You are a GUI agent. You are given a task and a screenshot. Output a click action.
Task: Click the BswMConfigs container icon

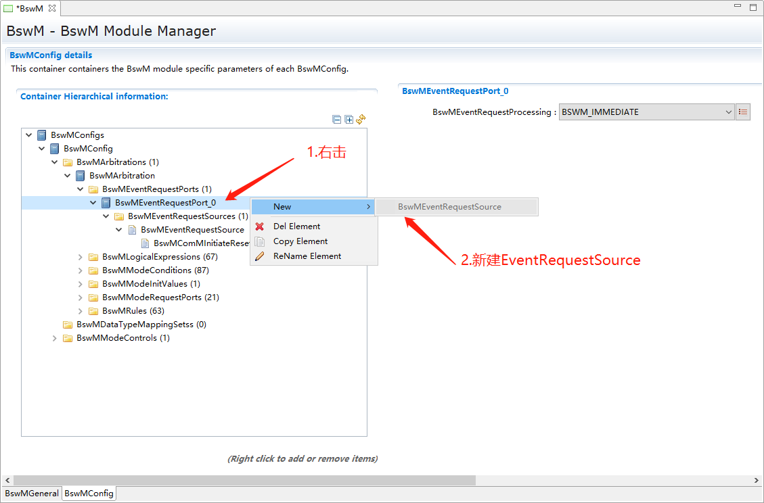[42, 135]
